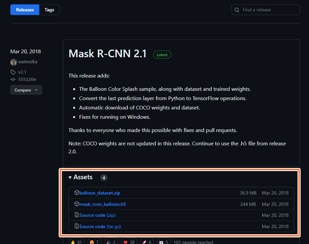The image size is (309, 244).
Task: Open the 555126e commit link
Action: [x=27, y=80]
